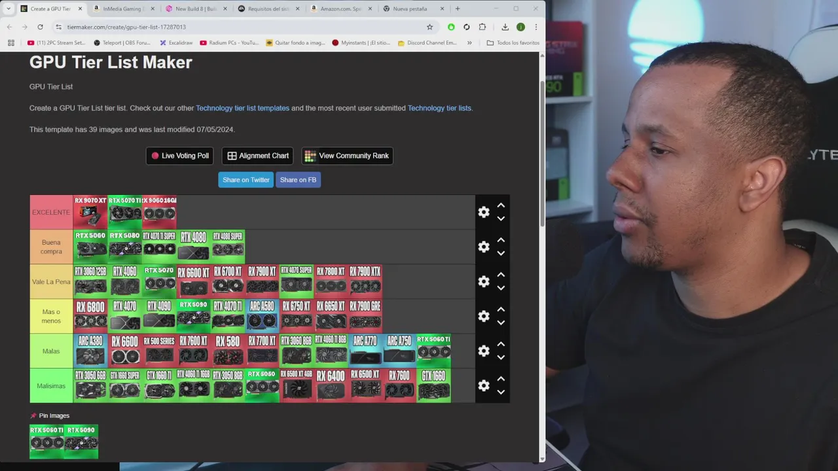Open settings gear for Malisimas tier row
Image resolution: width=838 pixels, height=471 pixels.
coord(484,385)
